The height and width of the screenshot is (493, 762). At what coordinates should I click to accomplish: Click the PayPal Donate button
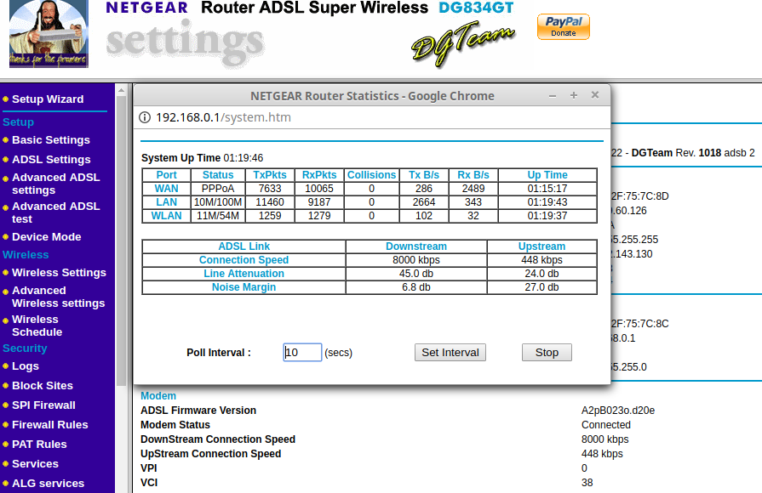[x=563, y=26]
